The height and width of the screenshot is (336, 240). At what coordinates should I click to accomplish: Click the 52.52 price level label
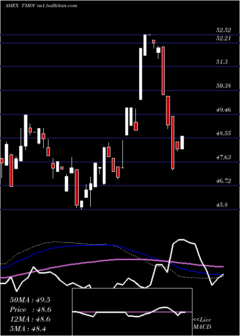point(223,30)
